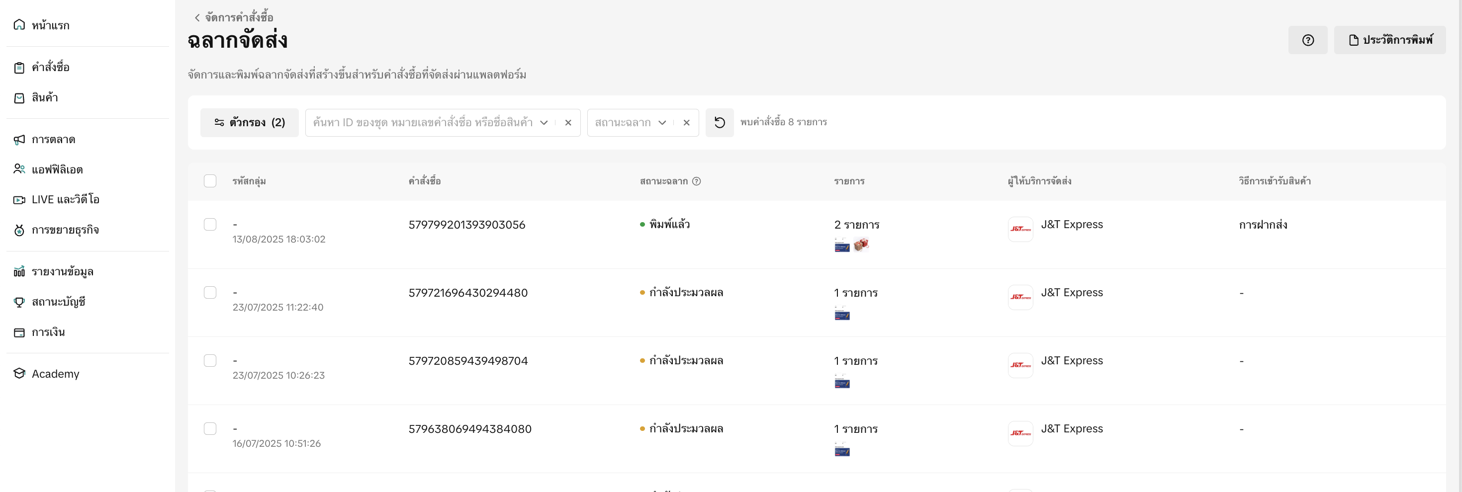
Task: Click the back arrow beside จัดการคำสั่งซื้อ
Action: 197,17
